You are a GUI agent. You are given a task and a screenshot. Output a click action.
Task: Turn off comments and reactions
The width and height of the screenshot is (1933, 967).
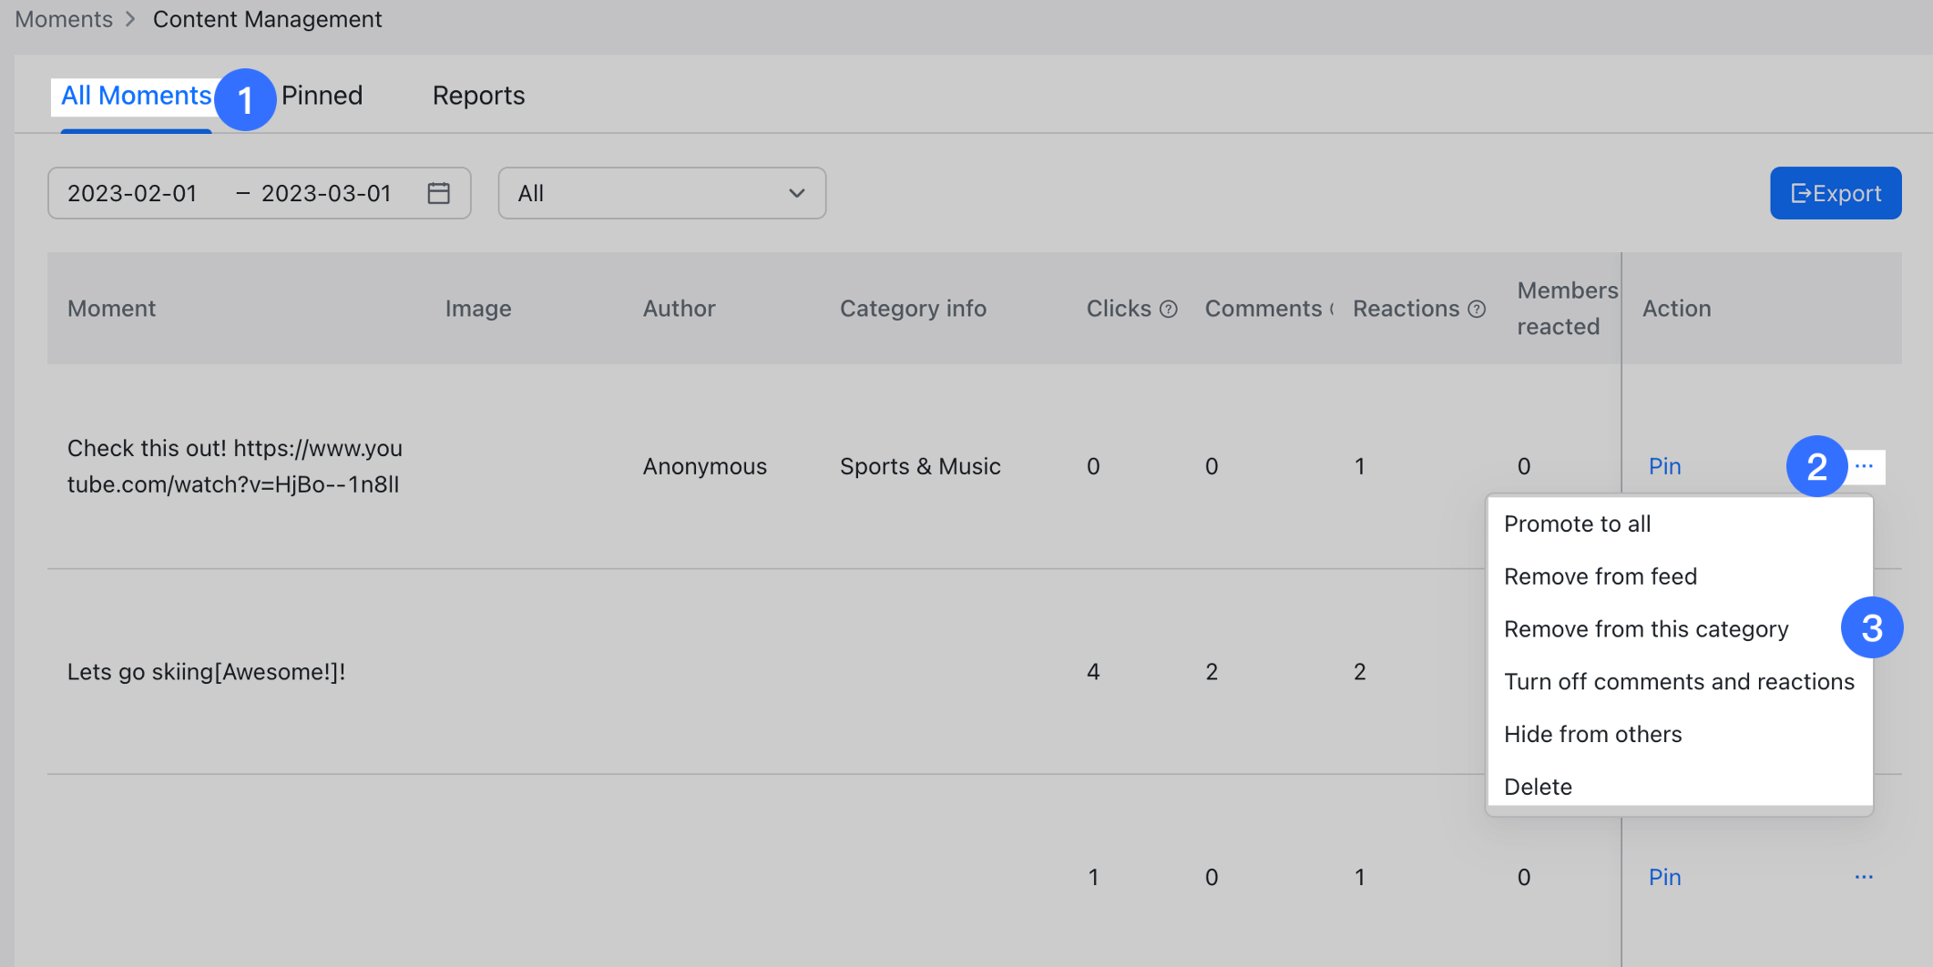point(1678,682)
